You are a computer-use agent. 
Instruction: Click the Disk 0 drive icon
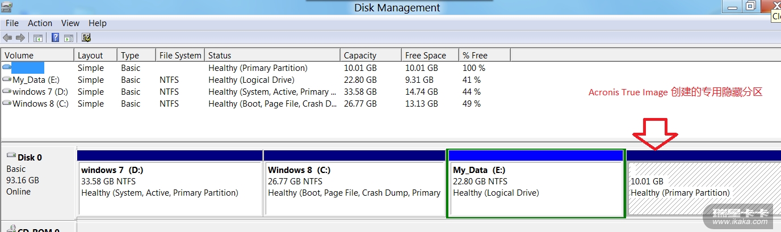click(x=11, y=157)
